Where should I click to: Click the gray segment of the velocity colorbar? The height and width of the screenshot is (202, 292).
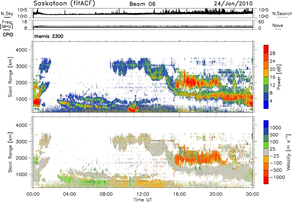tap(266, 152)
